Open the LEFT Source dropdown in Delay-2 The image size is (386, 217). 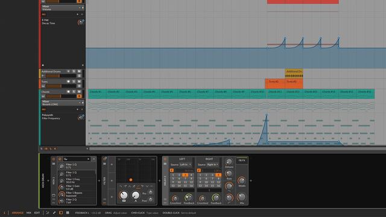pyautogui.click(x=186, y=165)
